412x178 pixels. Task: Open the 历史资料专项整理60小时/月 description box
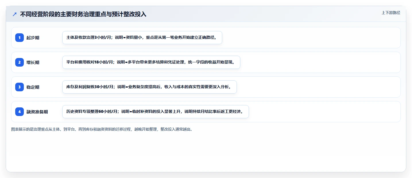click(x=155, y=112)
